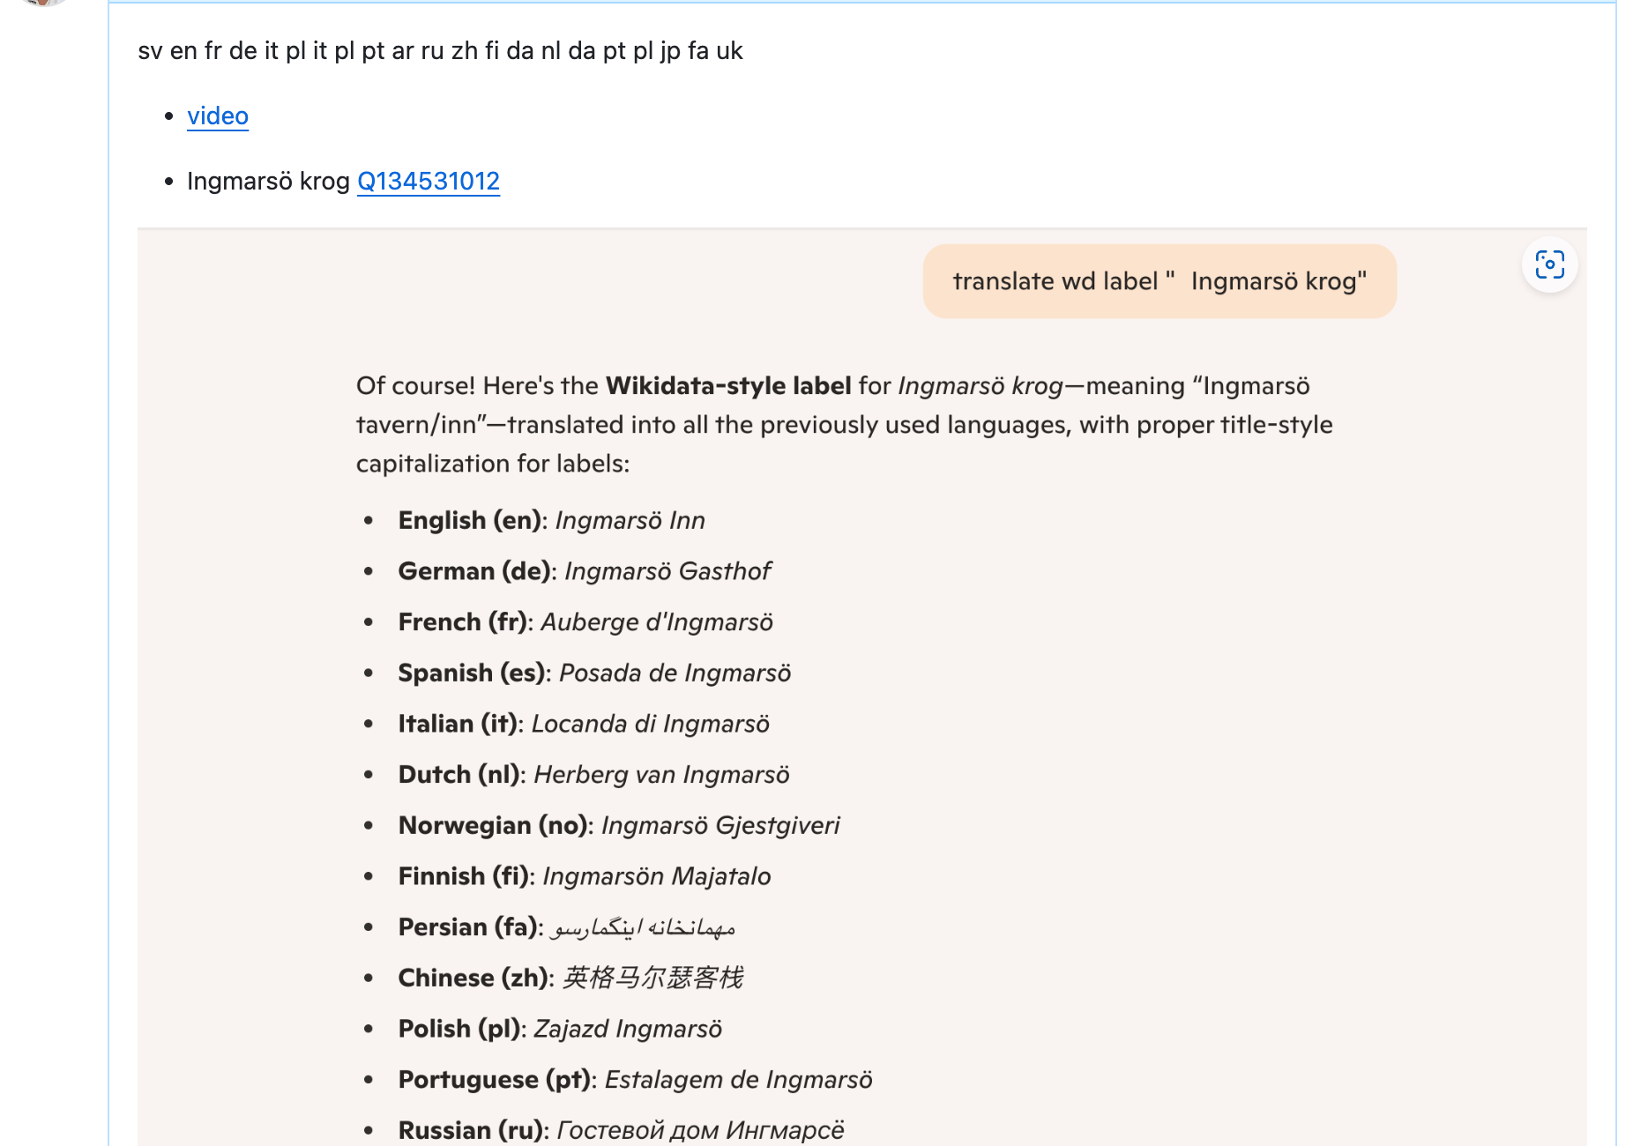Viewport: 1633px width, 1146px height.
Task: Click the user avatar at top left
Action: click(42, 3)
